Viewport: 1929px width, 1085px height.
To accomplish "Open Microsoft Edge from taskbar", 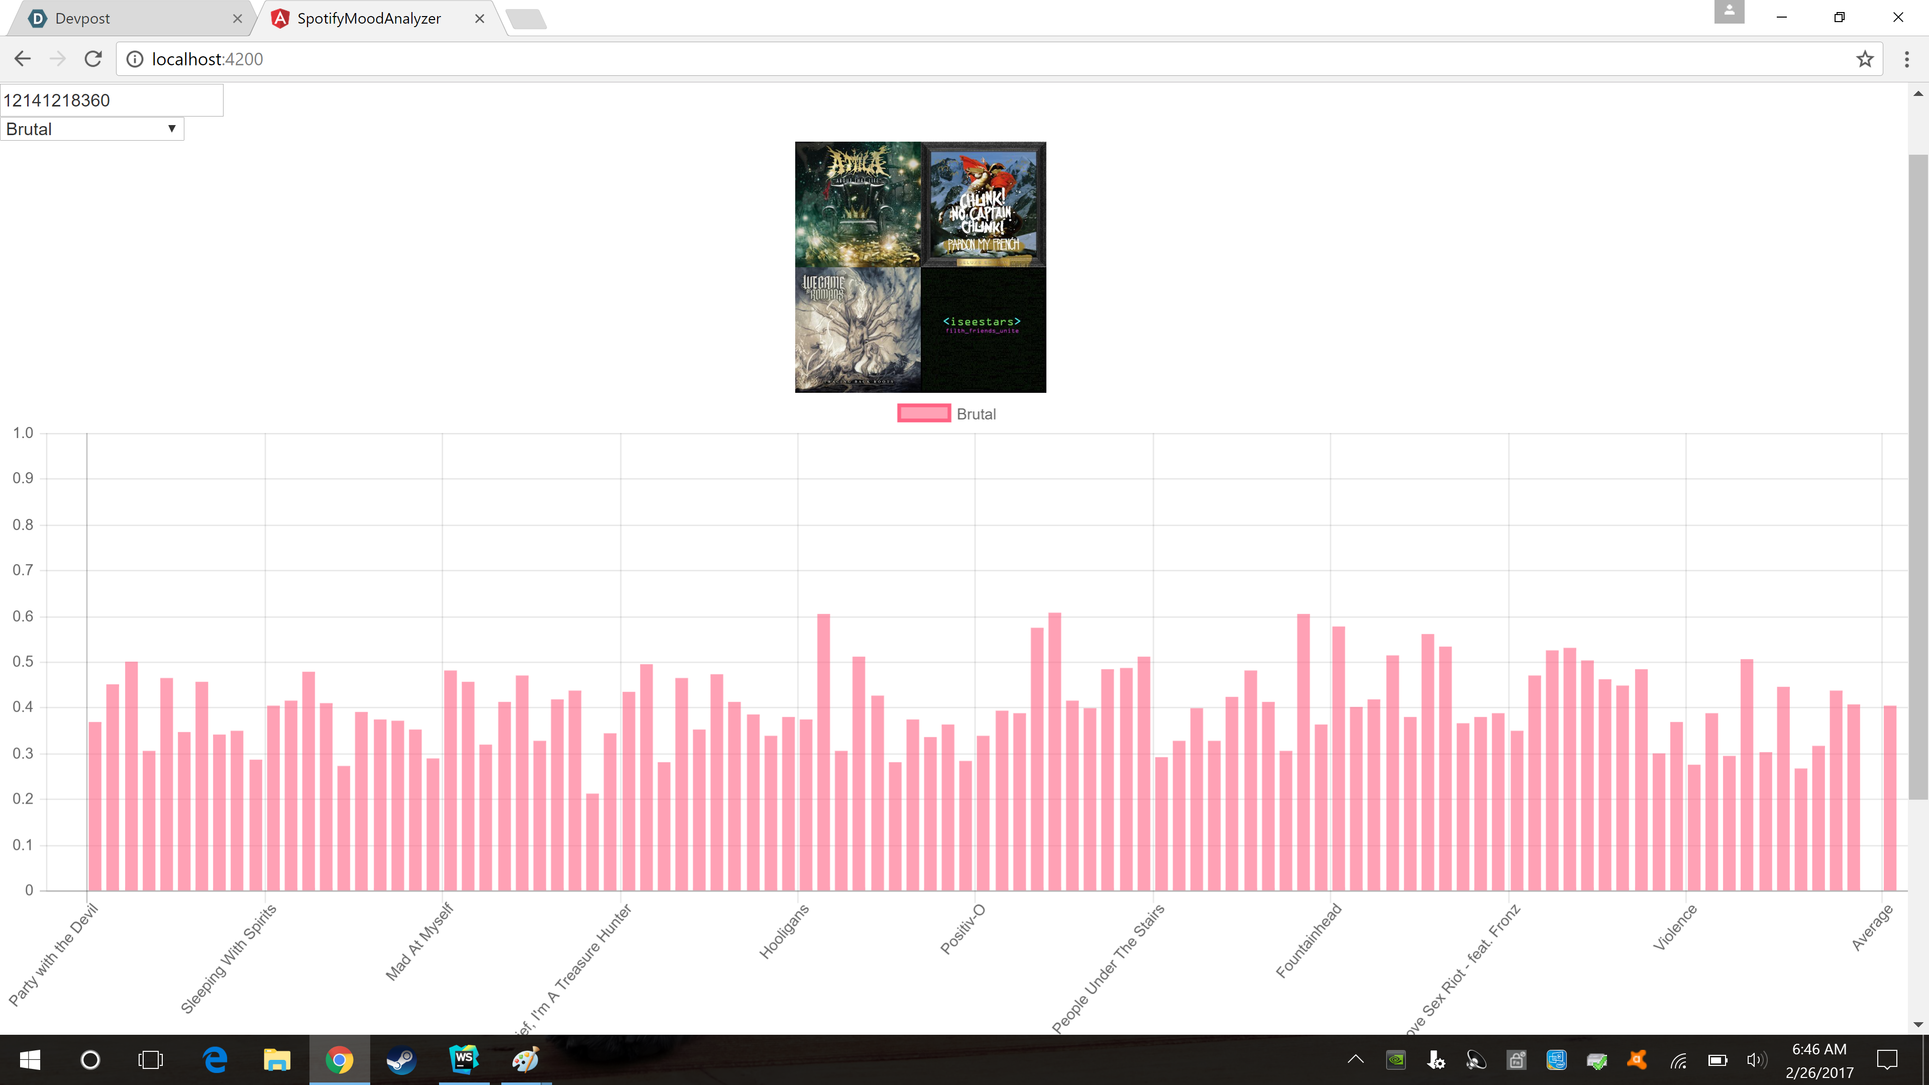I will (215, 1059).
